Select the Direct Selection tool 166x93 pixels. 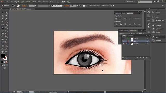(x=6, y=13)
